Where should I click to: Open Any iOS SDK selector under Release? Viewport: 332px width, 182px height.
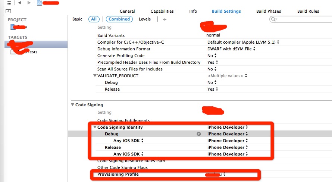coord(128,154)
